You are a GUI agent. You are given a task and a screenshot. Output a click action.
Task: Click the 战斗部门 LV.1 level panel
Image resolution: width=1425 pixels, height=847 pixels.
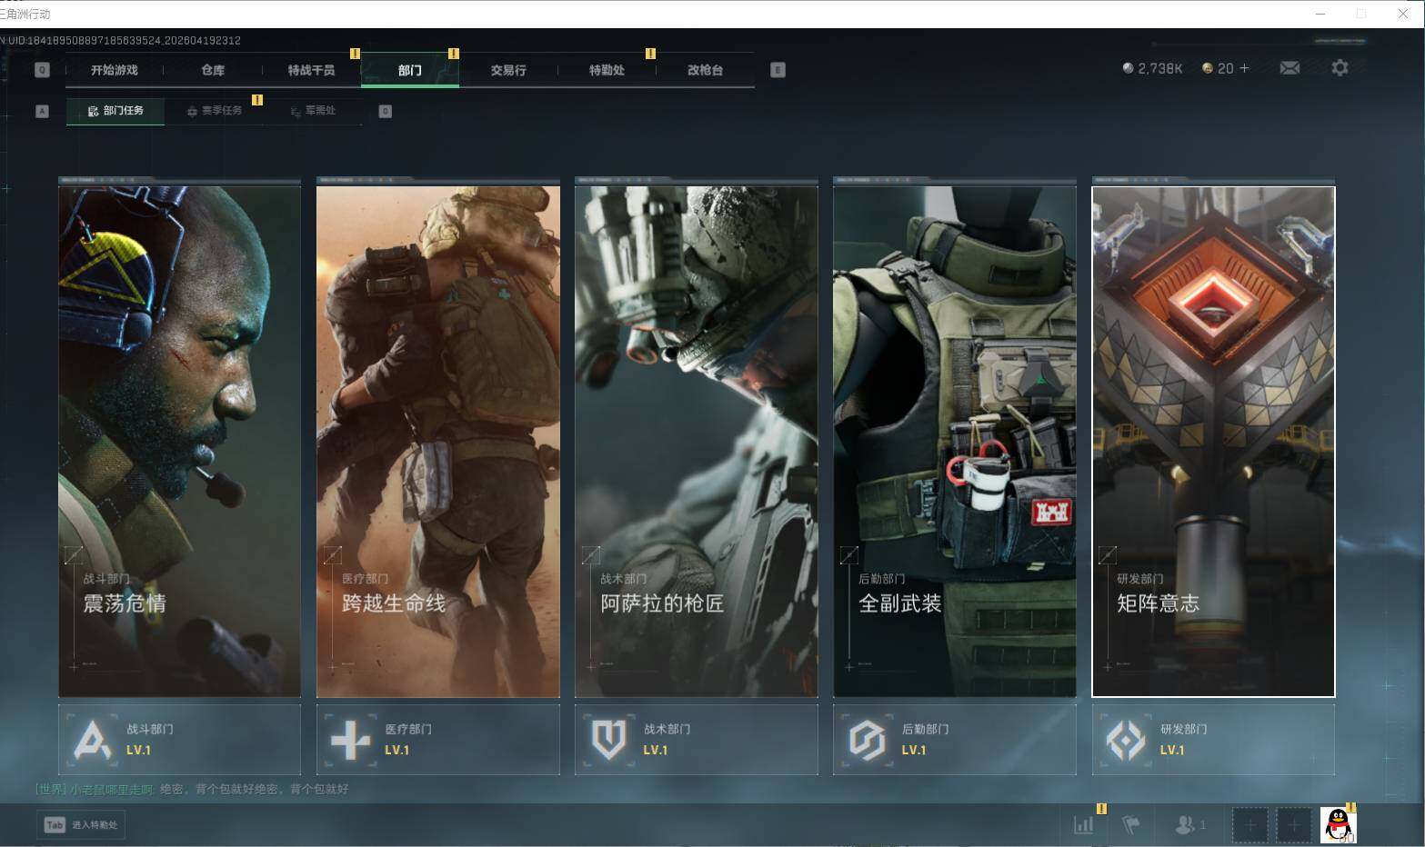pos(179,740)
